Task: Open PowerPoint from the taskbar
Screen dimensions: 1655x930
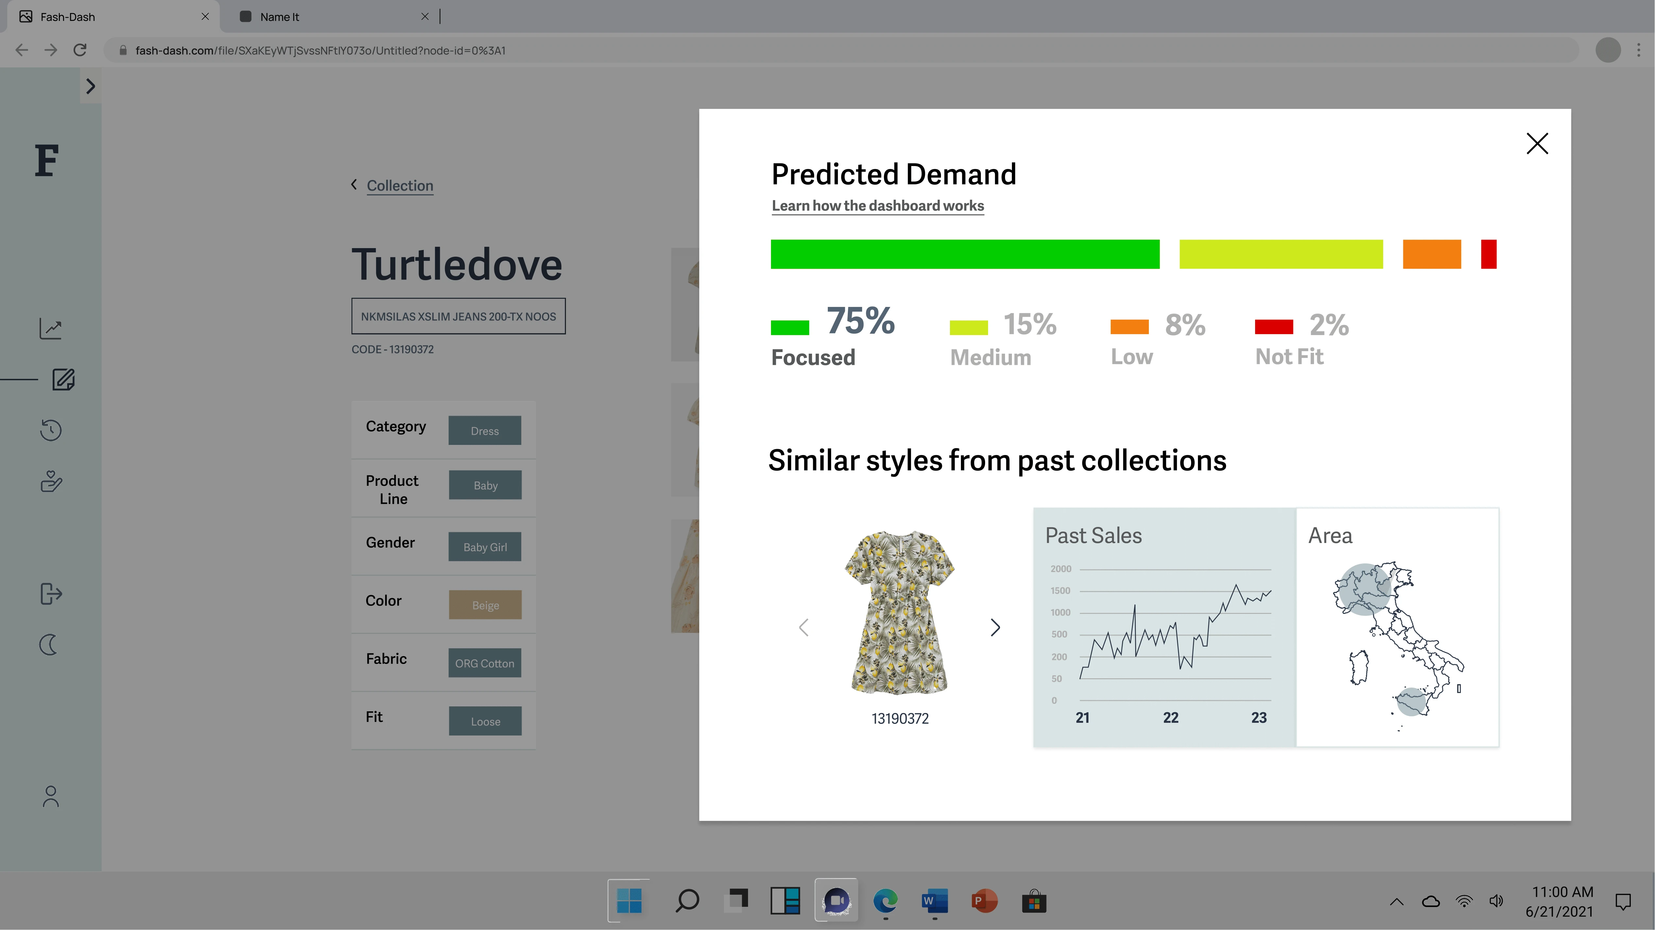Action: pyautogui.click(x=984, y=901)
